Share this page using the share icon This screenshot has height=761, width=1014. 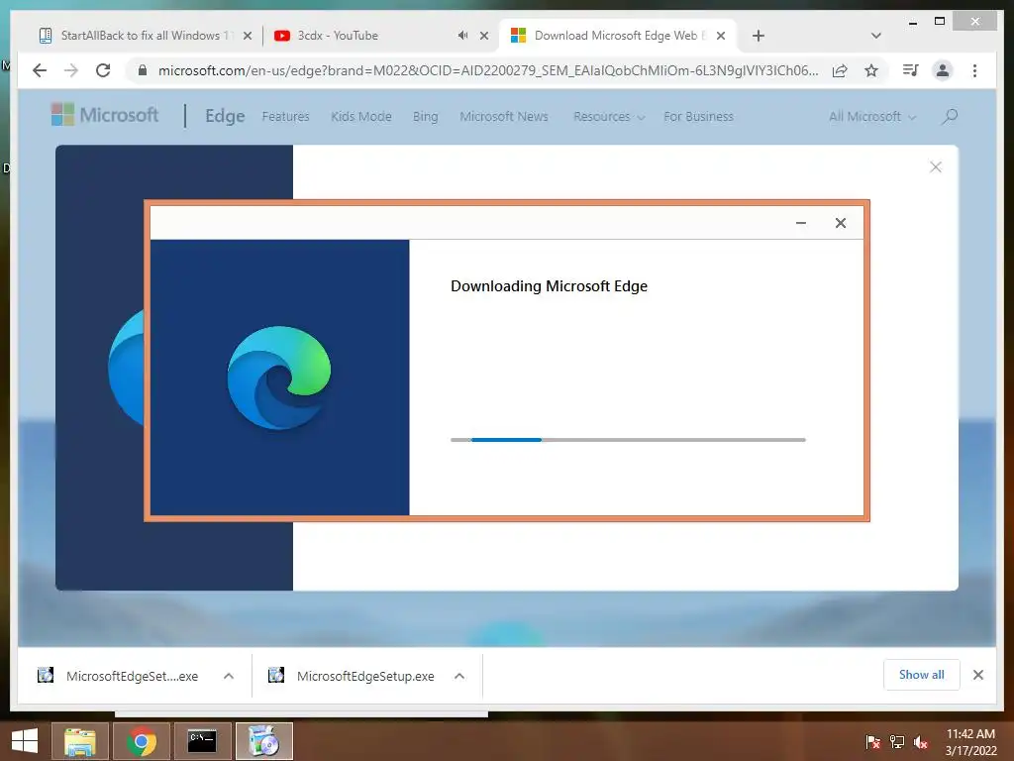click(840, 70)
